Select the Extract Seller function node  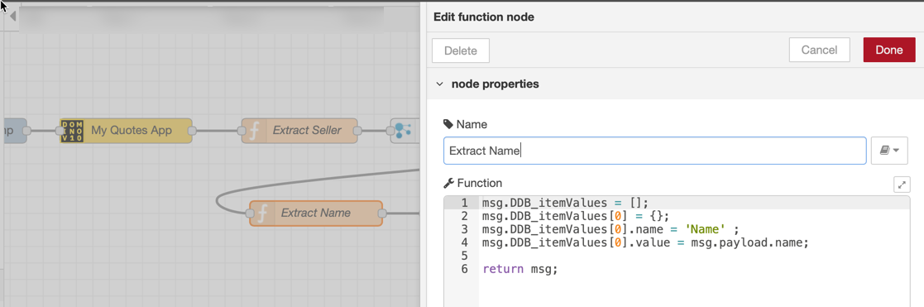(x=299, y=130)
